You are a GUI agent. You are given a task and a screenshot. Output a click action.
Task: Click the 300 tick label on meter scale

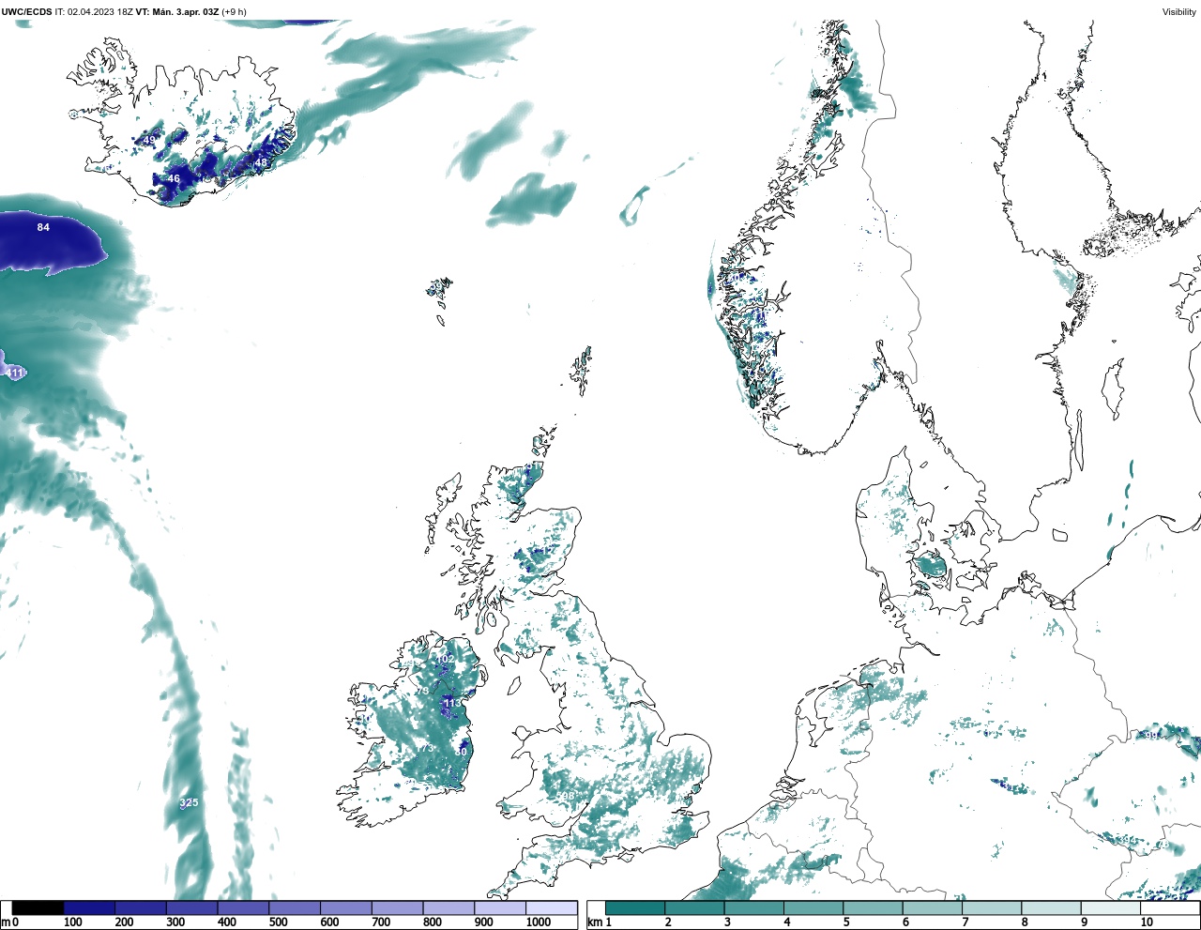click(x=175, y=922)
